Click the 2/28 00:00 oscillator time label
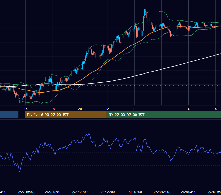Screen dimensions: 221x195 point(134,192)
